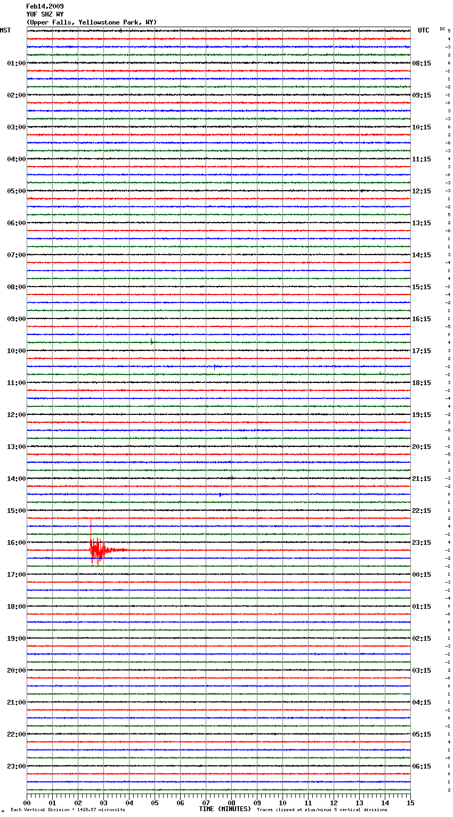Click the small spike on the green trace before 10:00
The height and width of the screenshot is (817, 453).
click(x=152, y=341)
